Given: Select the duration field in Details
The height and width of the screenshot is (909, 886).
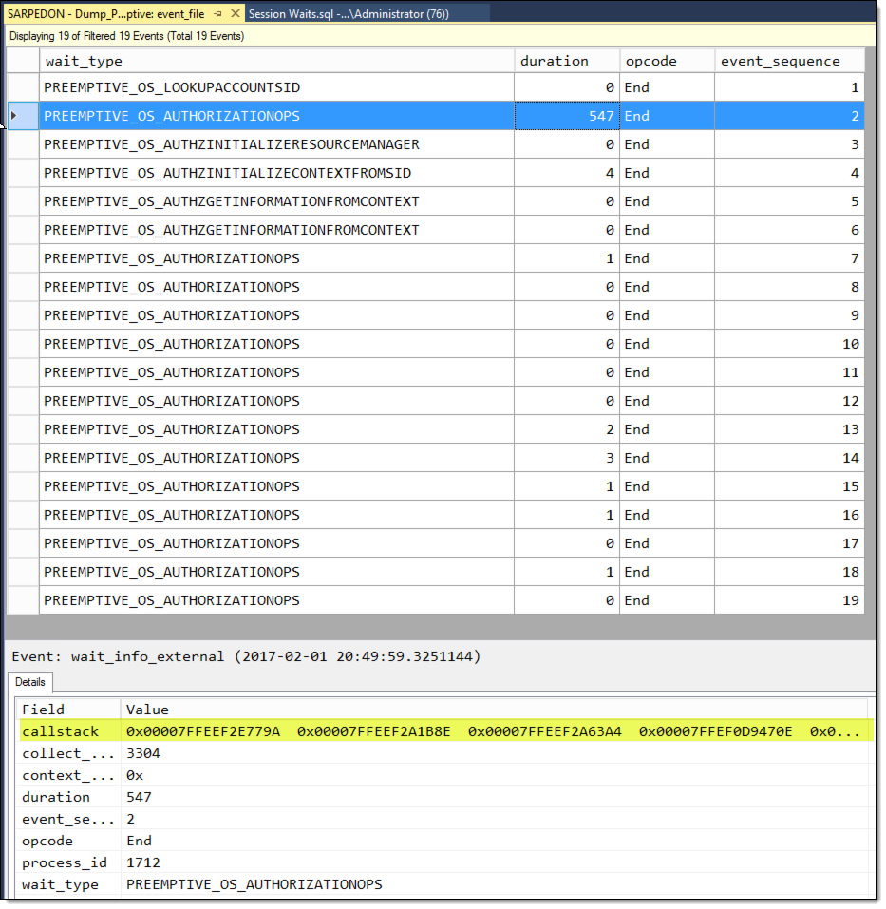Looking at the screenshot, I should [445, 797].
